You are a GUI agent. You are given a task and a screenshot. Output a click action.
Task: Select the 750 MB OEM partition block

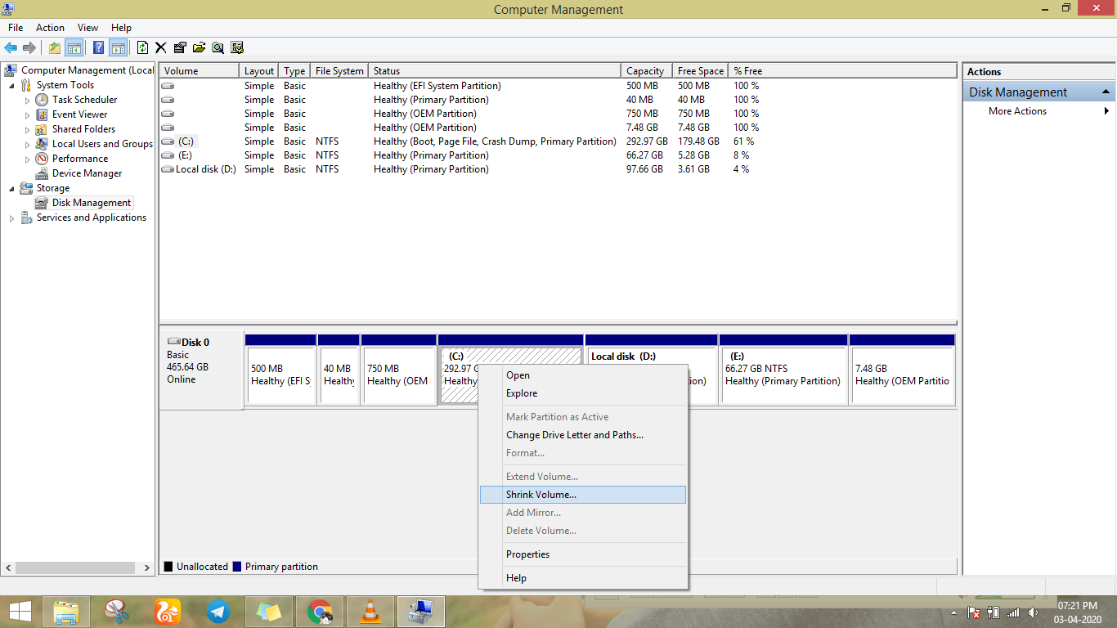398,375
